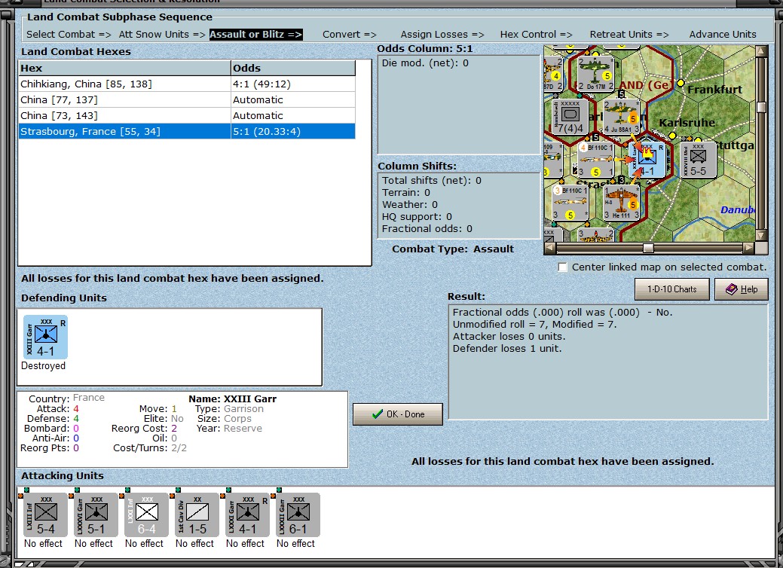The width and height of the screenshot is (783, 568).
Task: Click the 'Unmodified roll = 7' result line
Action: [x=534, y=325]
